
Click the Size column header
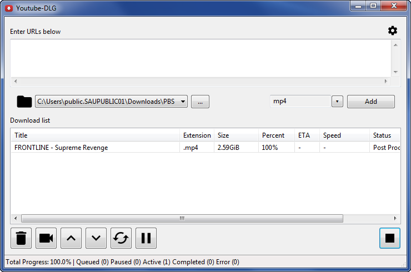tap(236, 135)
